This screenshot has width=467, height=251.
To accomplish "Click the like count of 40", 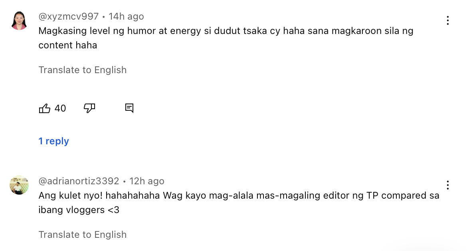I will [x=60, y=108].
